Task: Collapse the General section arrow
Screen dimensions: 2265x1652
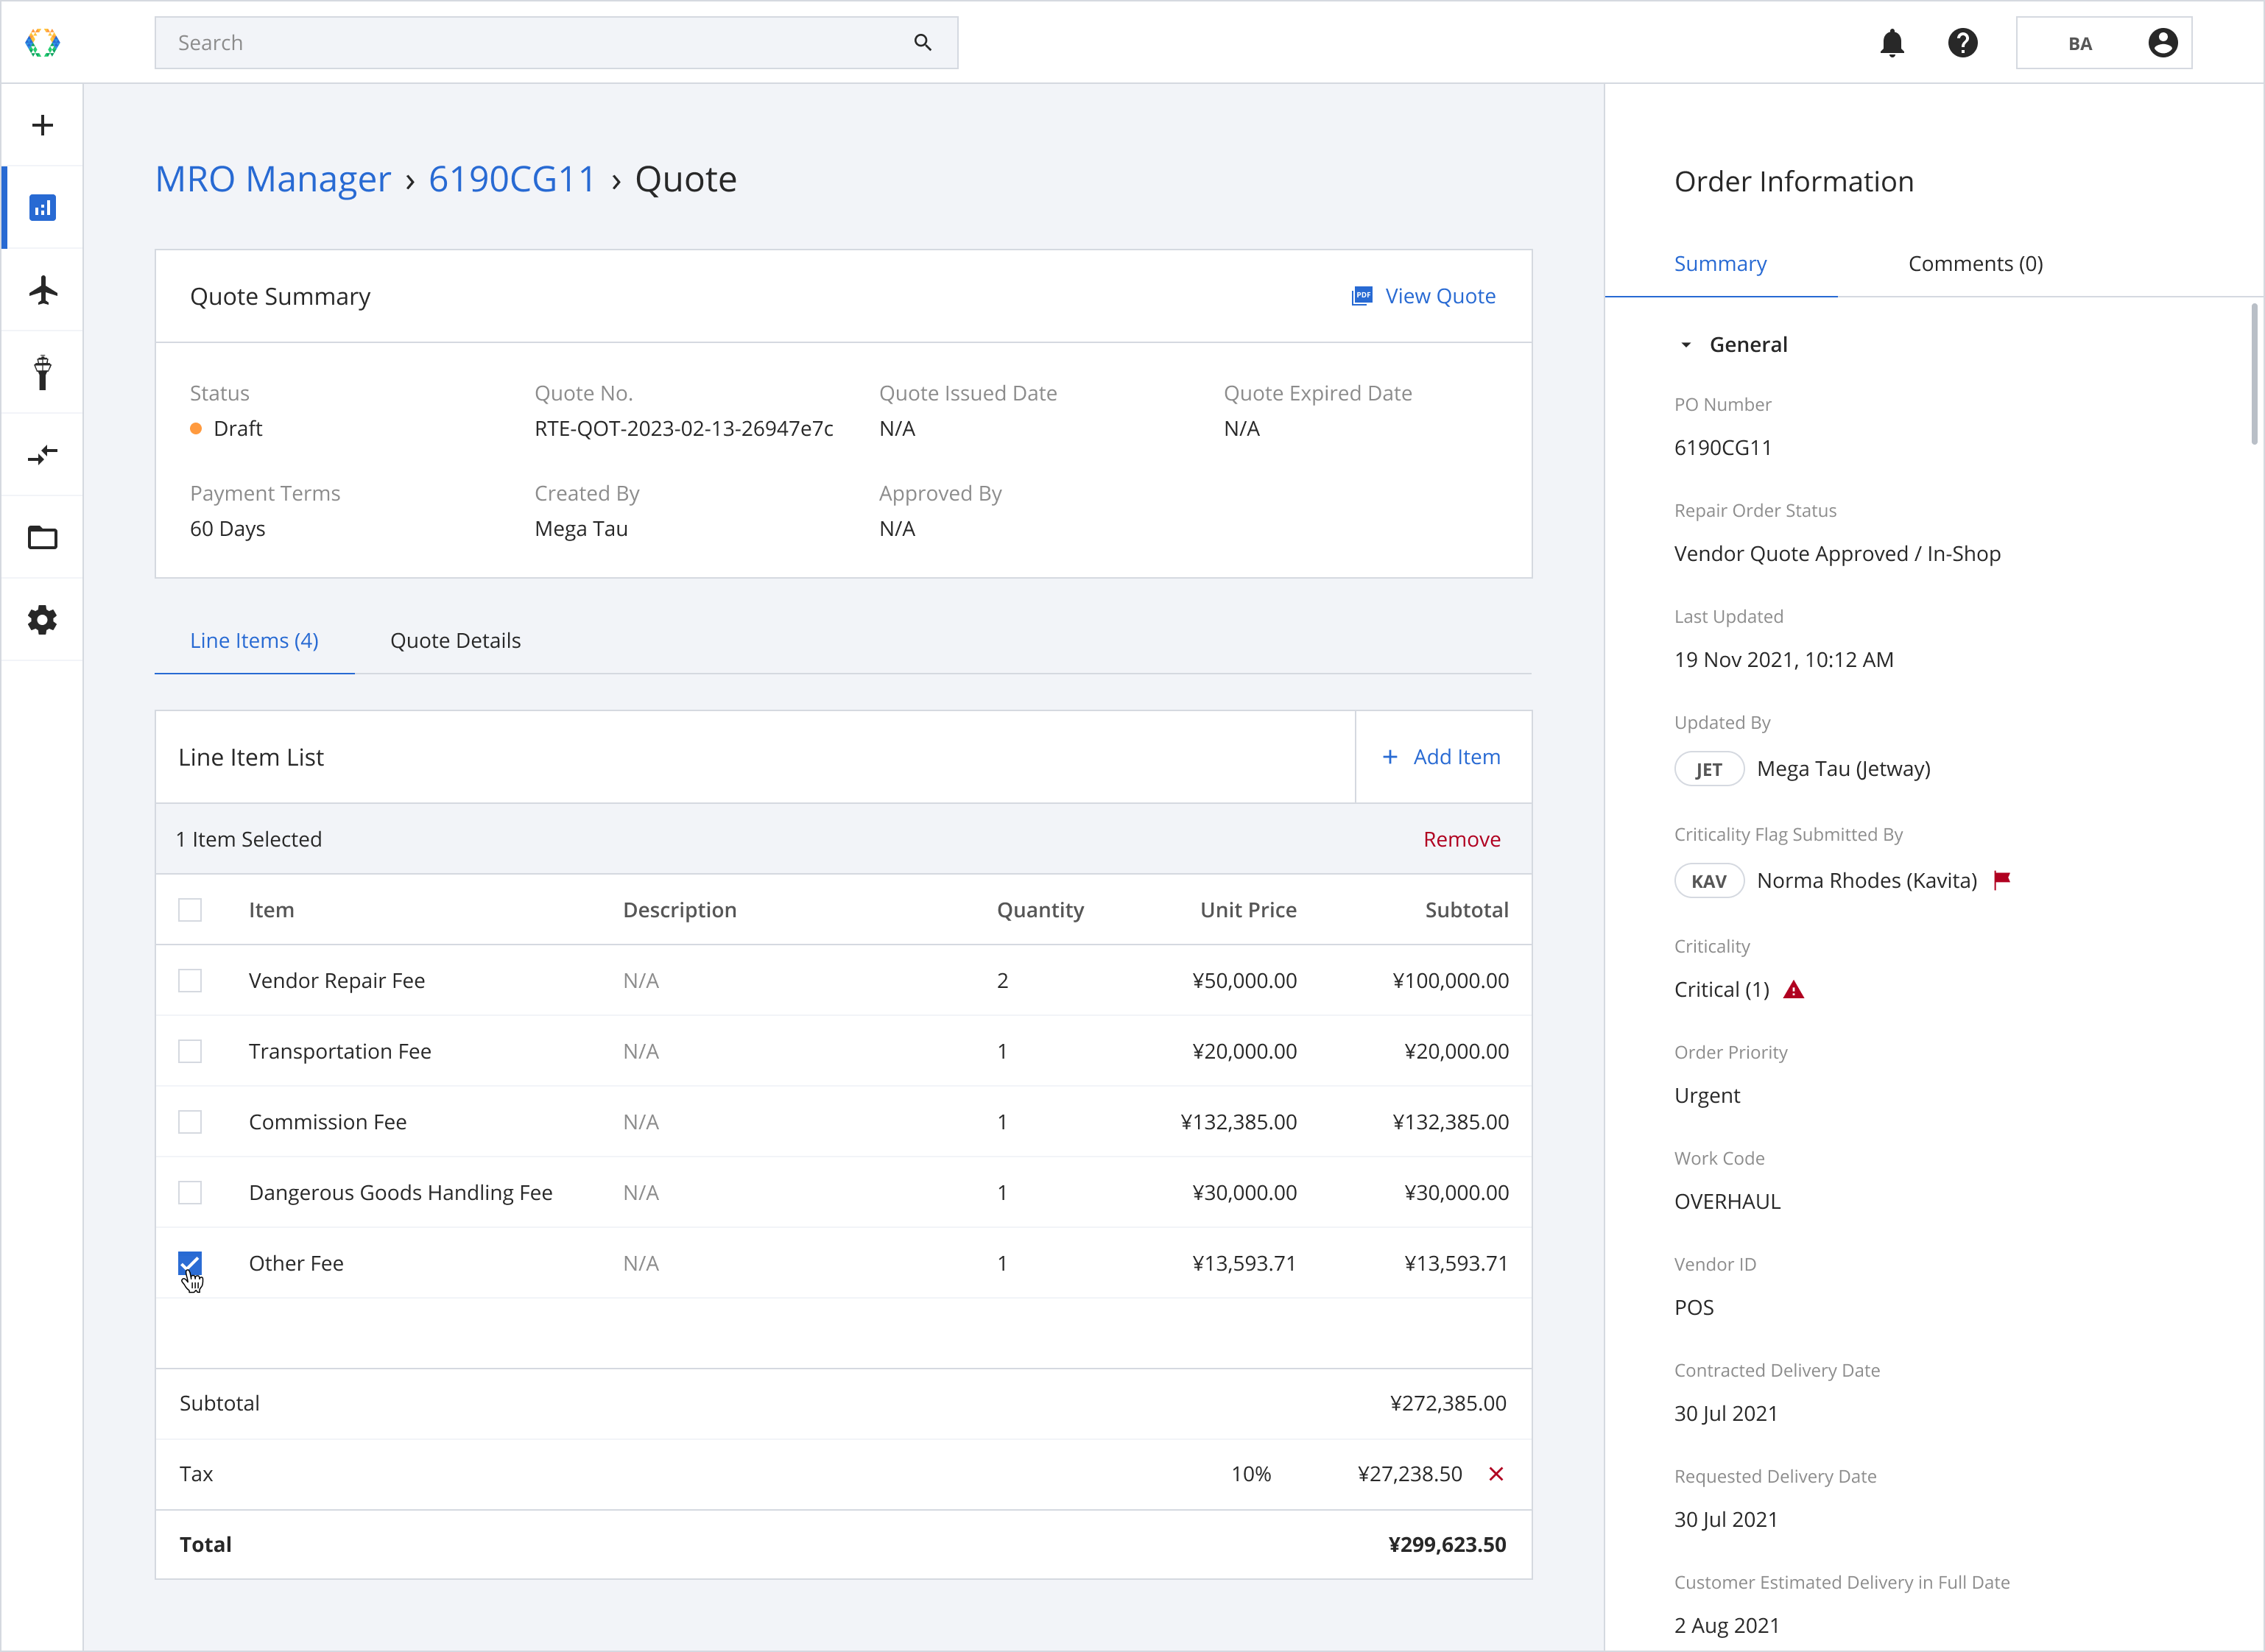Action: (1686, 345)
